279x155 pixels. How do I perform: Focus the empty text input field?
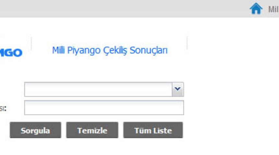[104, 108]
